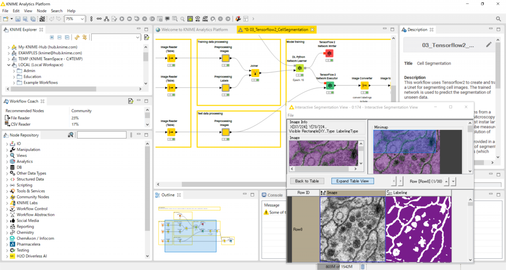Click Expand All icon in KNIME Explorer
Screen dimensions: 506x270
coord(52,37)
